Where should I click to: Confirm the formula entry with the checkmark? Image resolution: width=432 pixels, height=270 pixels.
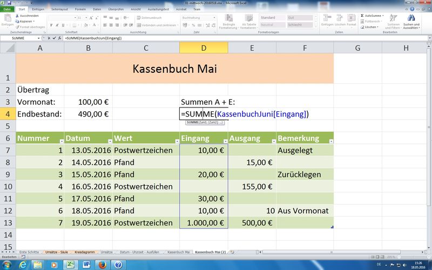(55, 38)
